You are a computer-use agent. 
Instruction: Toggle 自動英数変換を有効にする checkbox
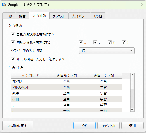tap(13, 34)
